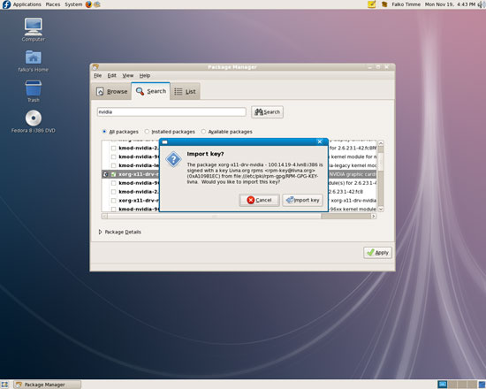Toggle checkbox for first kmod-nvidia package
The image size is (486, 389).
click(x=113, y=149)
